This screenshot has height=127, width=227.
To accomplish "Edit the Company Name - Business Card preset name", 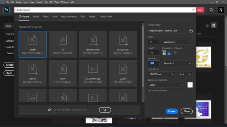I will tap(167, 31).
